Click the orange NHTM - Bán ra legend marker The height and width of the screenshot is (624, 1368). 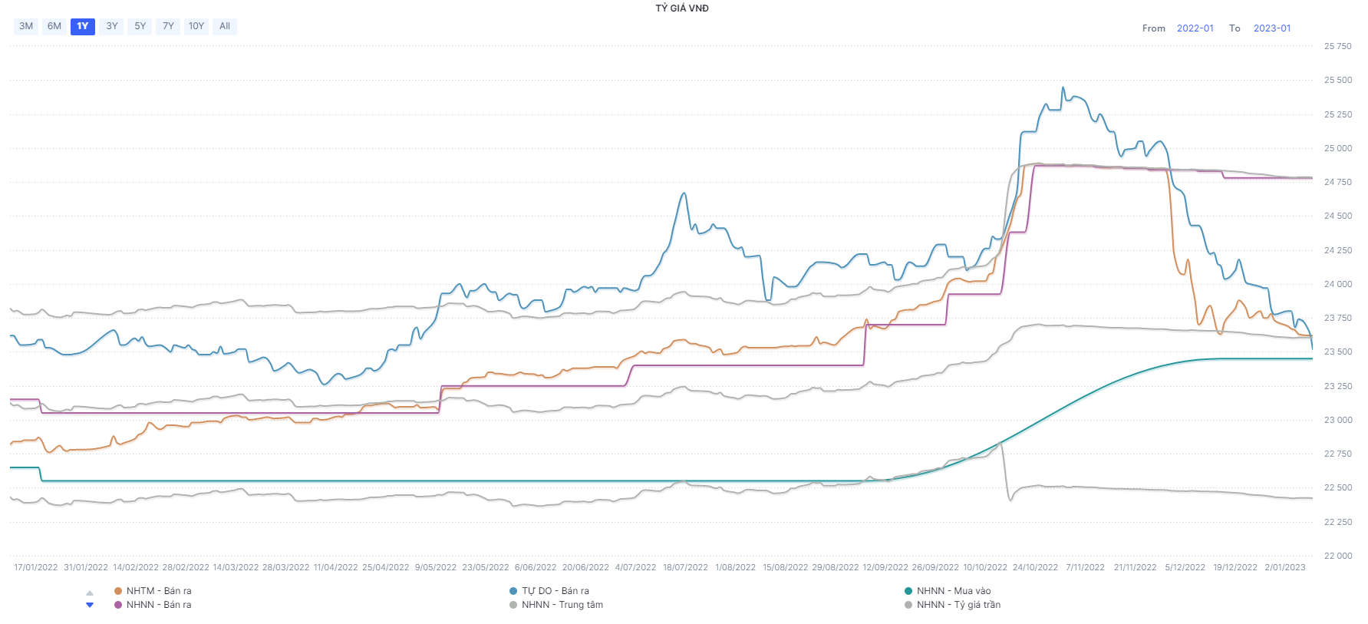pos(118,591)
